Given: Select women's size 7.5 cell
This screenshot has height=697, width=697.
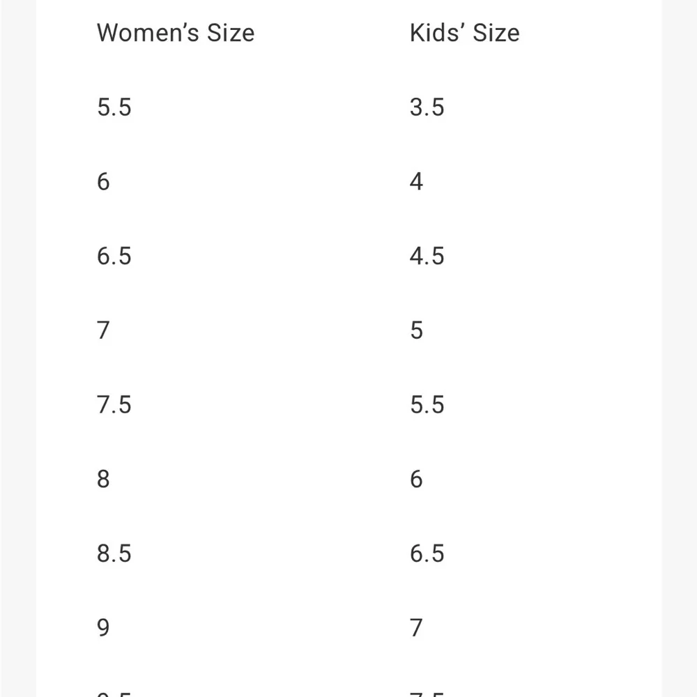Looking at the screenshot, I should click(x=114, y=405).
